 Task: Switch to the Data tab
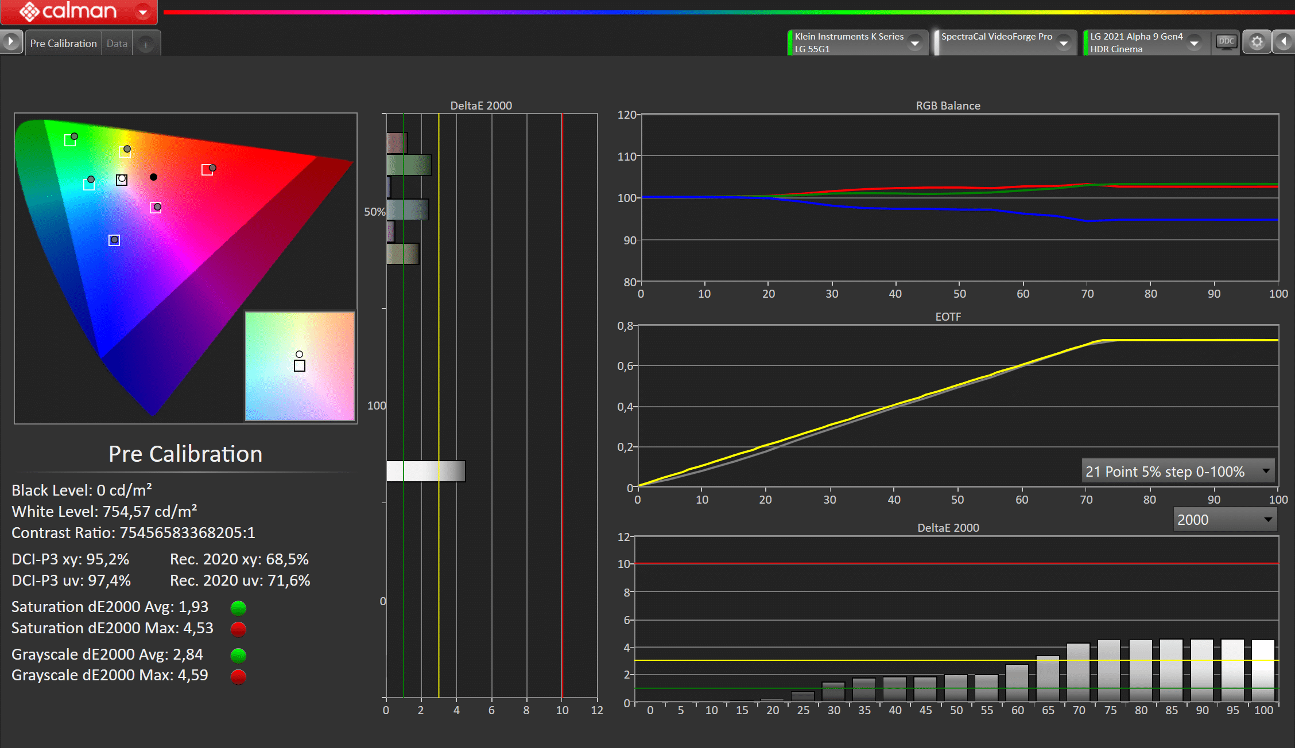tap(117, 44)
